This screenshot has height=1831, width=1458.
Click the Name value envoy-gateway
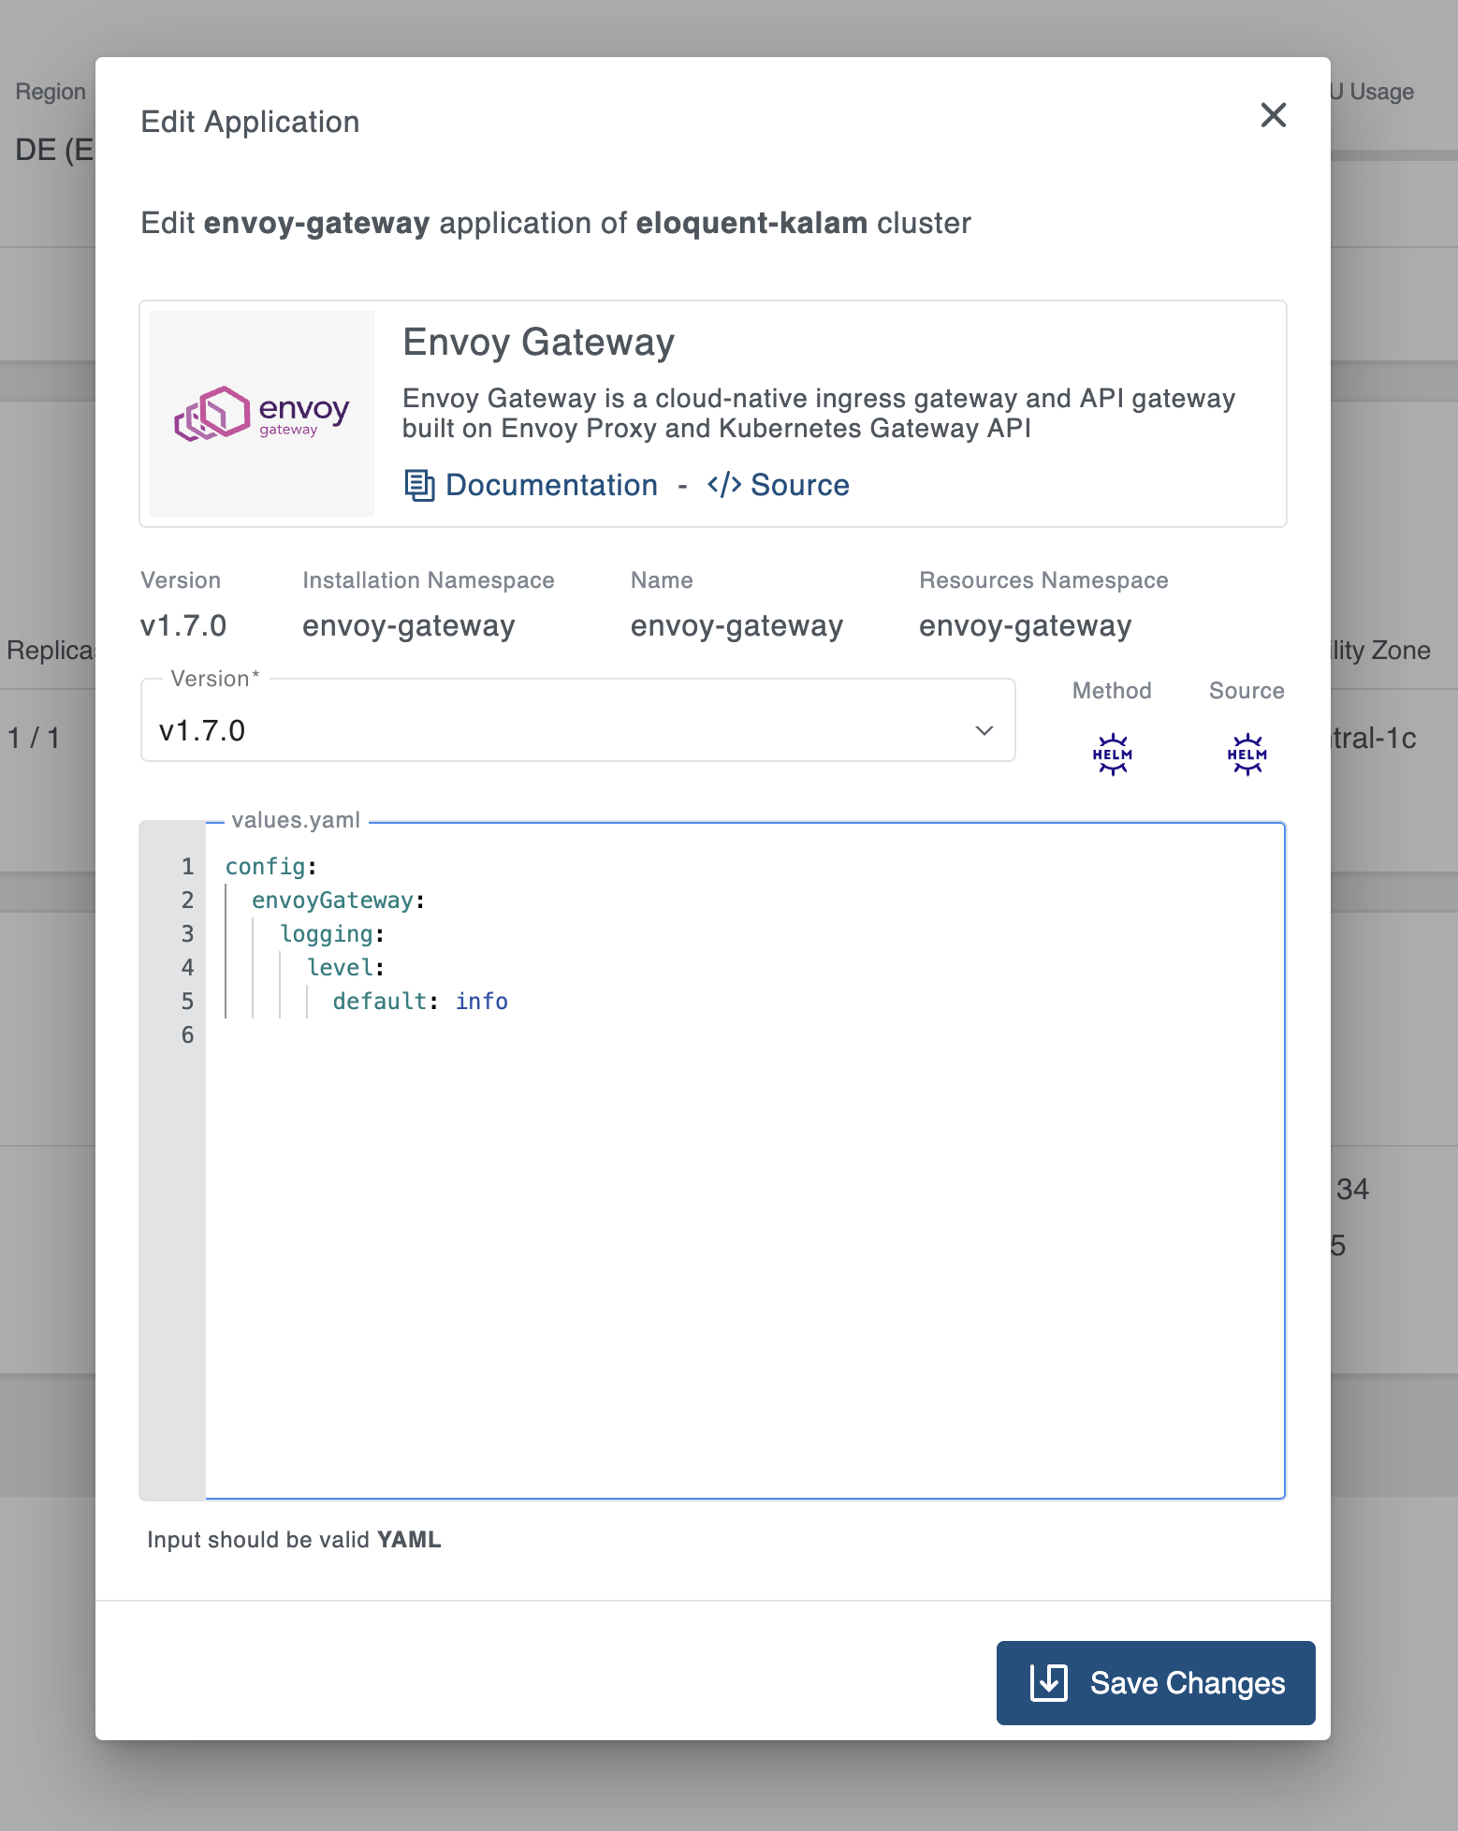pyautogui.click(x=737, y=625)
